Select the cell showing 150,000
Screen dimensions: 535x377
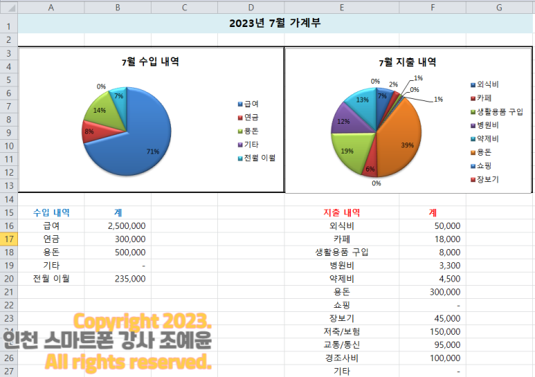coord(433,331)
